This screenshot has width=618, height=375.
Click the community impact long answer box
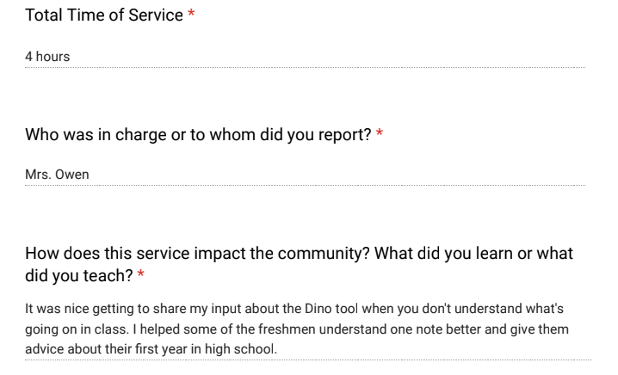point(307,329)
